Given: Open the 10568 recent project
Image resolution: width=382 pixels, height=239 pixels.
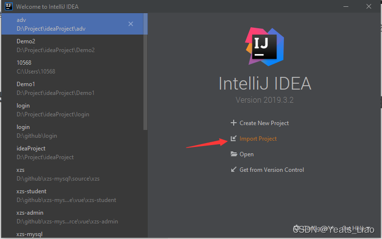Looking at the screenshot, I should tap(72, 67).
